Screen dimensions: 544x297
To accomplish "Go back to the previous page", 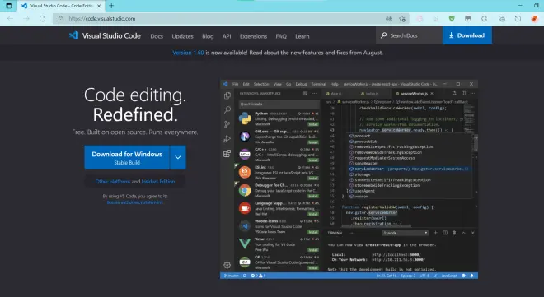I will pyautogui.click(x=11, y=19).
